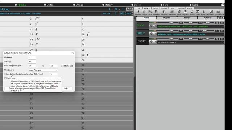Mute the Utility#2 track

(150, 42)
